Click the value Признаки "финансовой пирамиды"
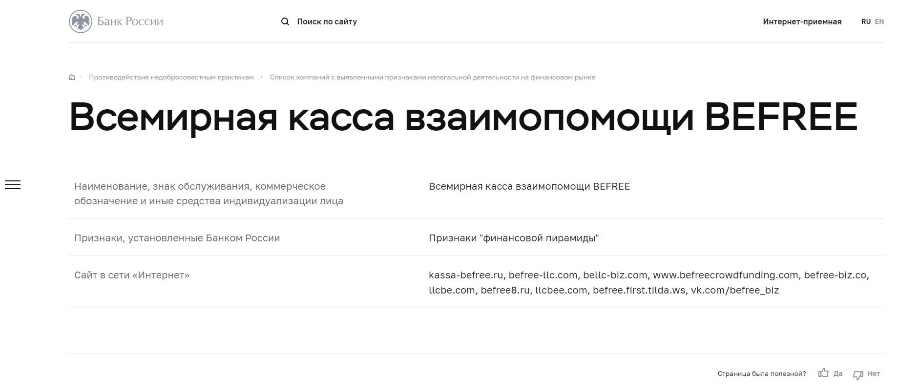 [x=514, y=238]
